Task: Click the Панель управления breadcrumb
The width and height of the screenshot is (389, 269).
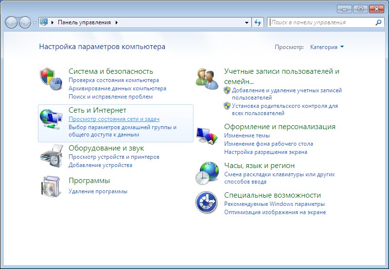Action: pyautogui.click(x=84, y=22)
